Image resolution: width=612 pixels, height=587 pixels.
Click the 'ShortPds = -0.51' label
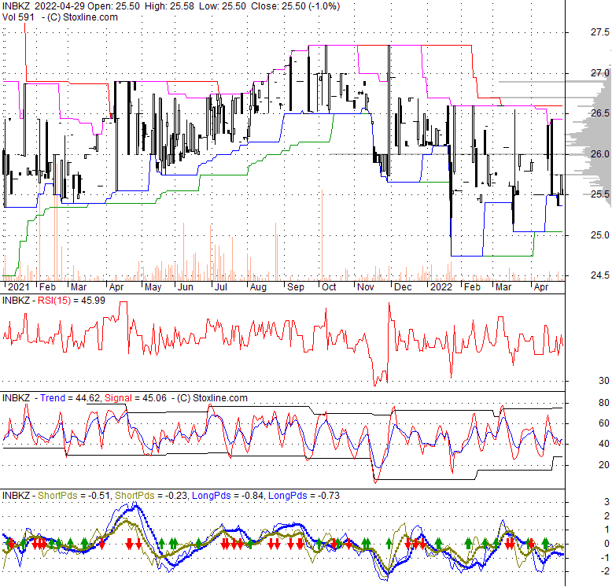coord(75,496)
